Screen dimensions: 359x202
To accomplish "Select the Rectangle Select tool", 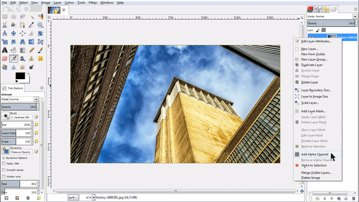I will tap(4, 16).
